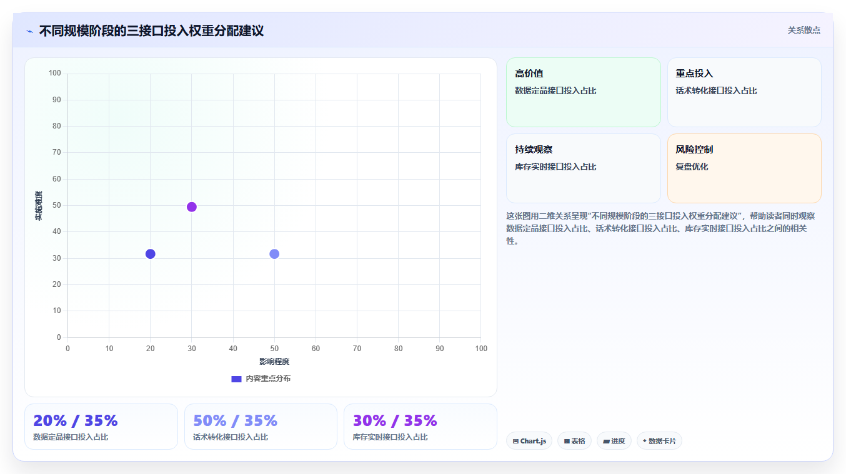Click the 30% / 35% stat card
This screenshot has height=474, width=846.
pyautogui.click(x=421, y=427)
